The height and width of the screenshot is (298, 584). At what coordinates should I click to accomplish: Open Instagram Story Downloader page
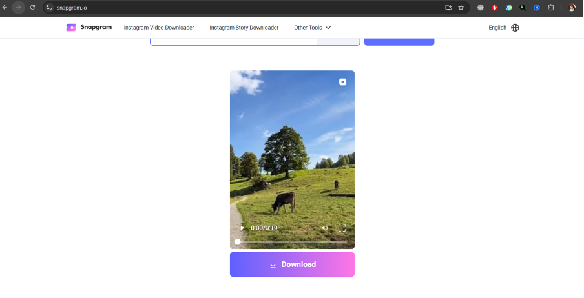(x=244, y=28)
